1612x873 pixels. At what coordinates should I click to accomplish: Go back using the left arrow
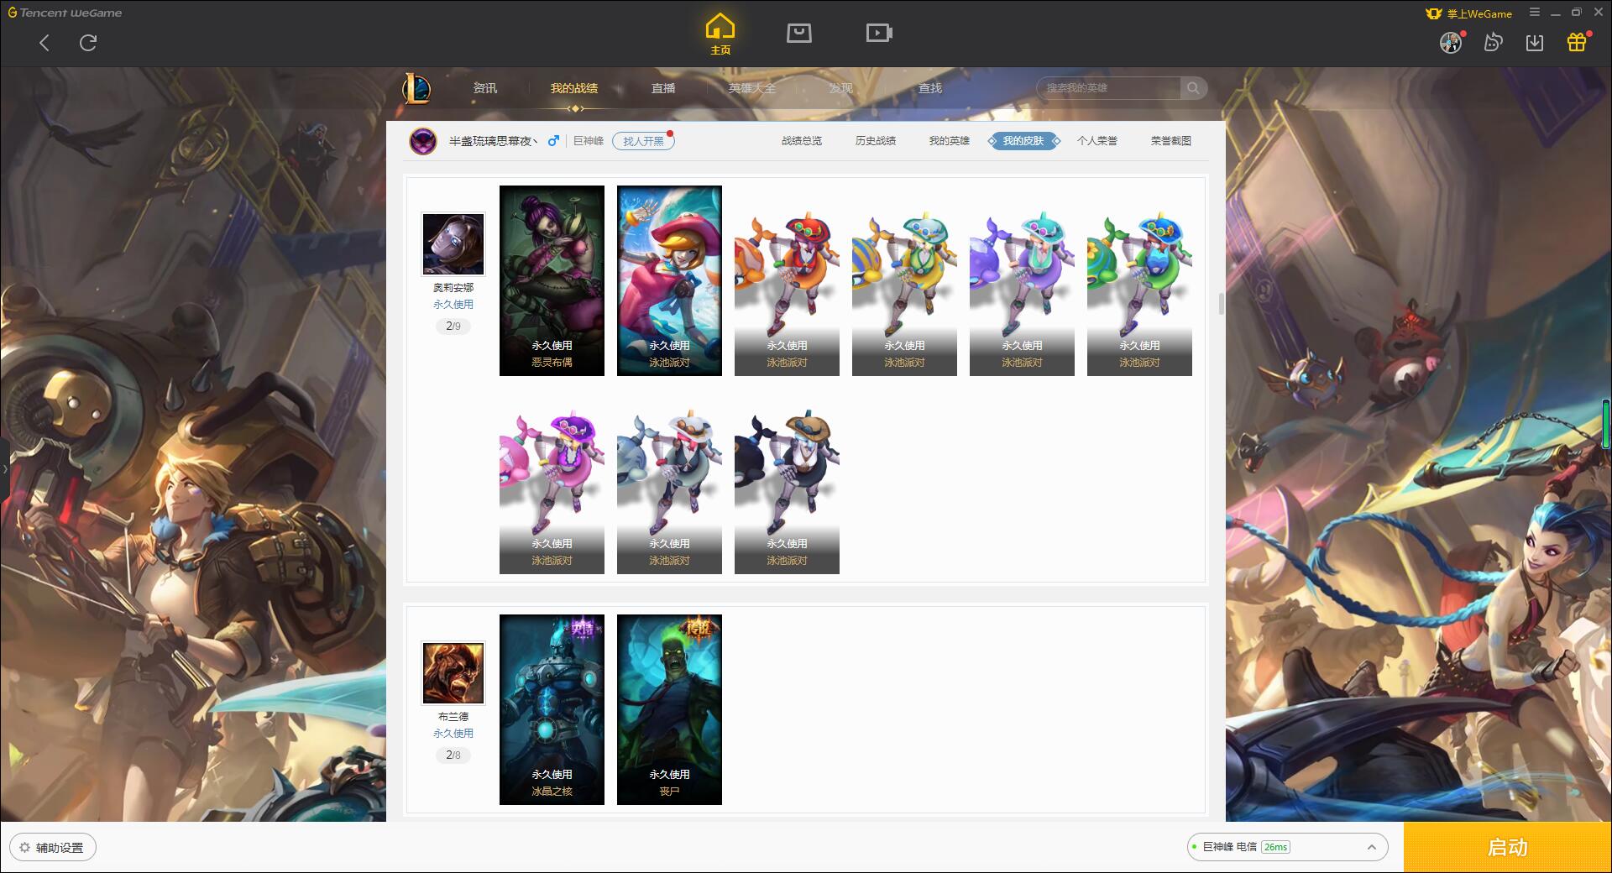44,43
